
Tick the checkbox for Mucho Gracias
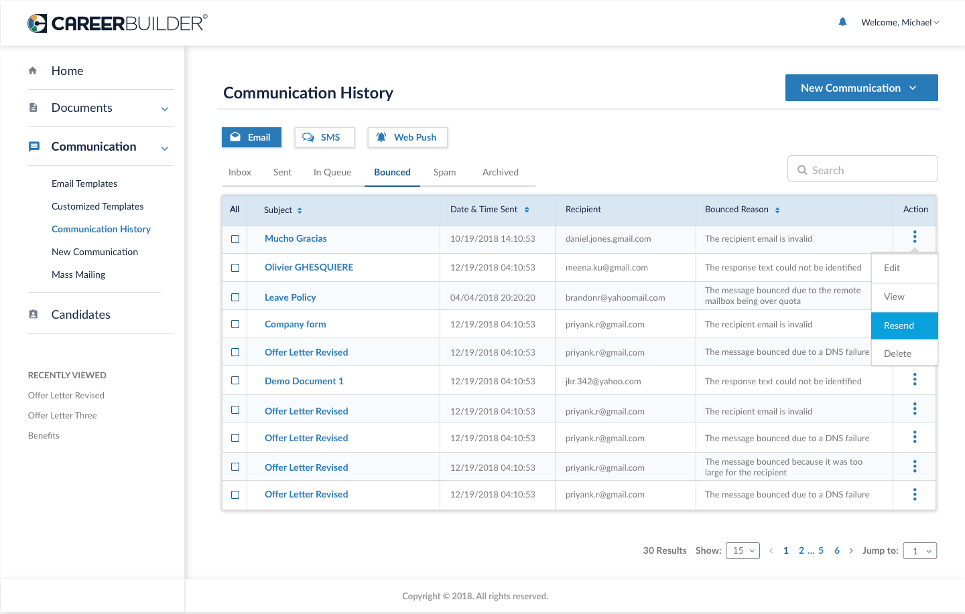pos(235,239)
